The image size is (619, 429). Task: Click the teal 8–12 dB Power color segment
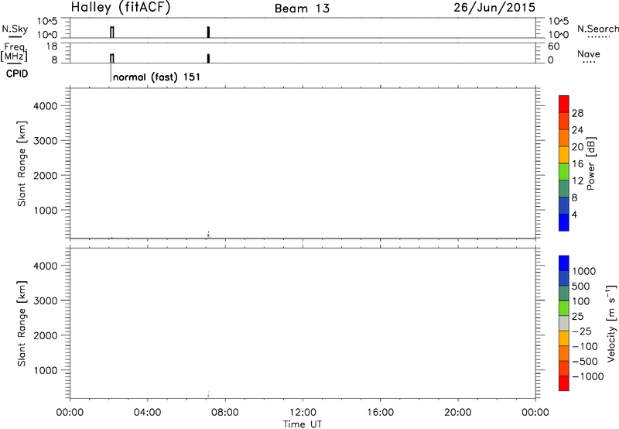[x=564, y=189]
